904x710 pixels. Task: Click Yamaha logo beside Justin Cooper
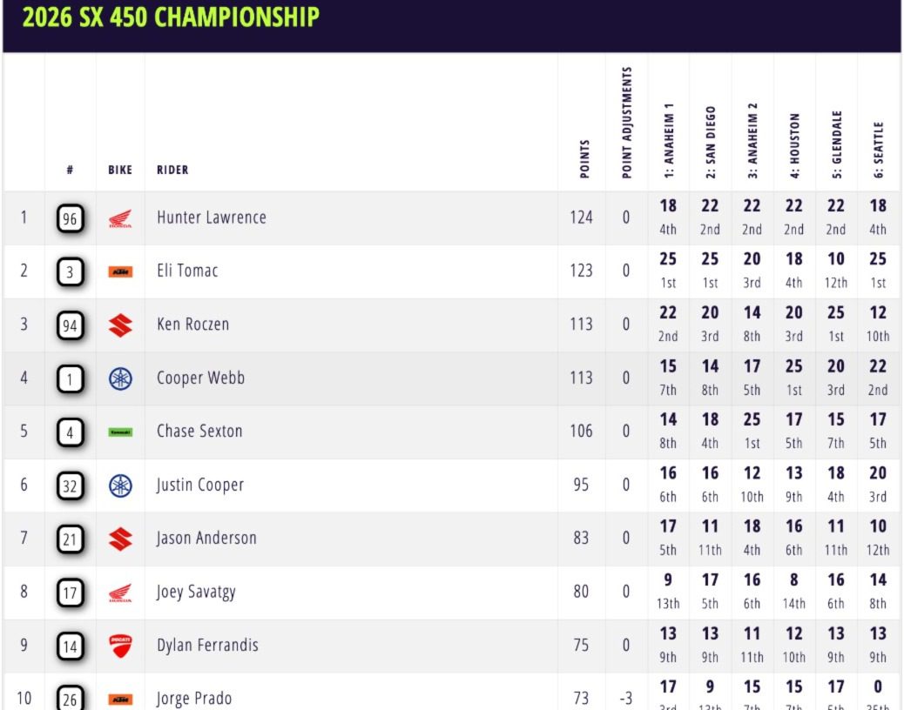[x=120, y=486]
